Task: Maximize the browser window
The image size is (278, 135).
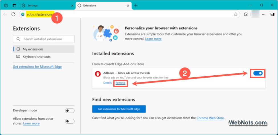Action: coord(261,5)
